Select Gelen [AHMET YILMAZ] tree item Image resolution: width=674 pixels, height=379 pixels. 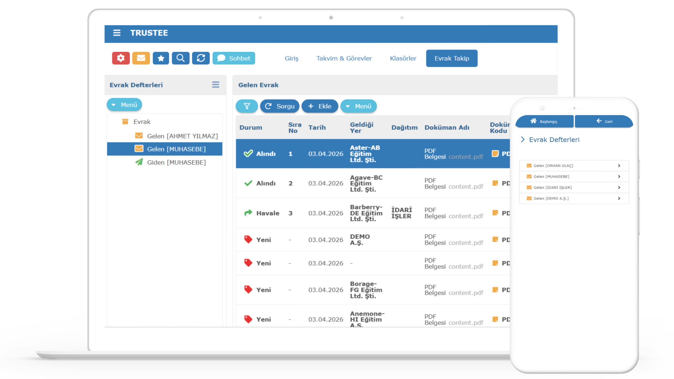point(182,136)
